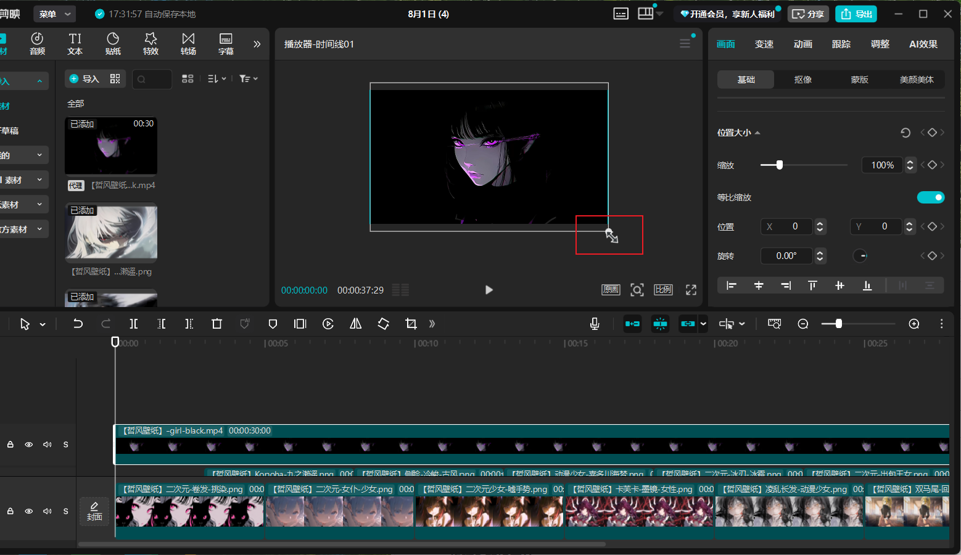Switch to the 变速 tab

point(764,44)
